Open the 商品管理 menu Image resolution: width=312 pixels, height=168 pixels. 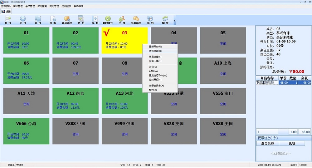[x=18, y=6]
